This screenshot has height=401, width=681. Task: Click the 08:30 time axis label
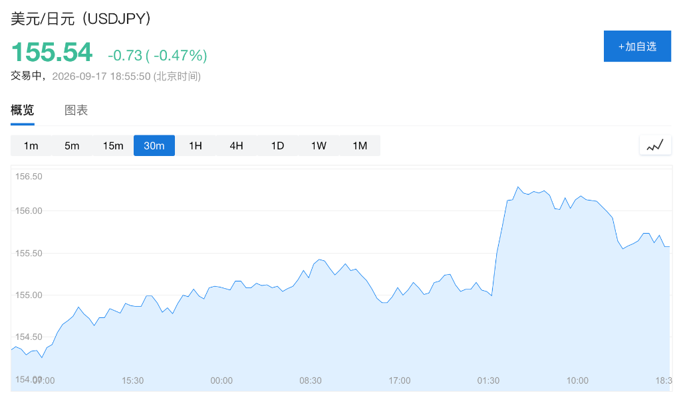coord(310,380)
